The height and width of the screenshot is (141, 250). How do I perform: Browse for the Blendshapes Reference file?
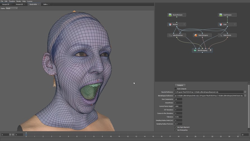click(x=245, y=96)
